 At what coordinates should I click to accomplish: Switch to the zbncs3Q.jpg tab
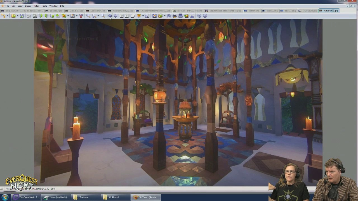tap(54, 11)
